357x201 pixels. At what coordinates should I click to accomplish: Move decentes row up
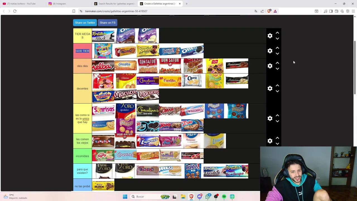[x=277, y=86]
